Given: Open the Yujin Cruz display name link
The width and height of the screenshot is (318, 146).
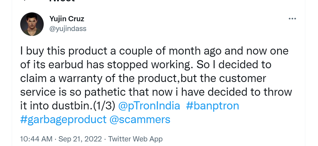Looking at the screenshot, I should click(x=67, y=19).
